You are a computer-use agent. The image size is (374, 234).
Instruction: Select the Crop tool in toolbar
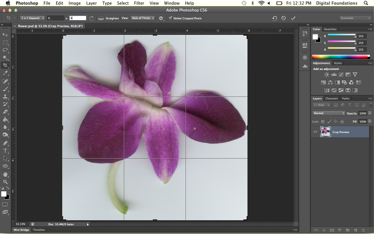5,65
